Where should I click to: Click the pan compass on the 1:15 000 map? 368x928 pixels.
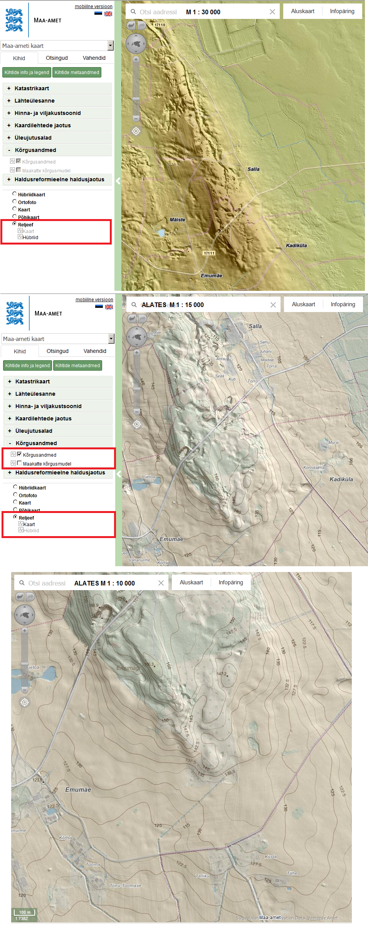[x=137, y=337]
